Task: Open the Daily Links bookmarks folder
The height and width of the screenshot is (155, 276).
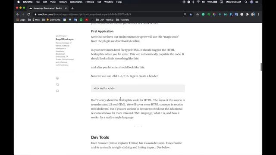Action: point(51,20)
